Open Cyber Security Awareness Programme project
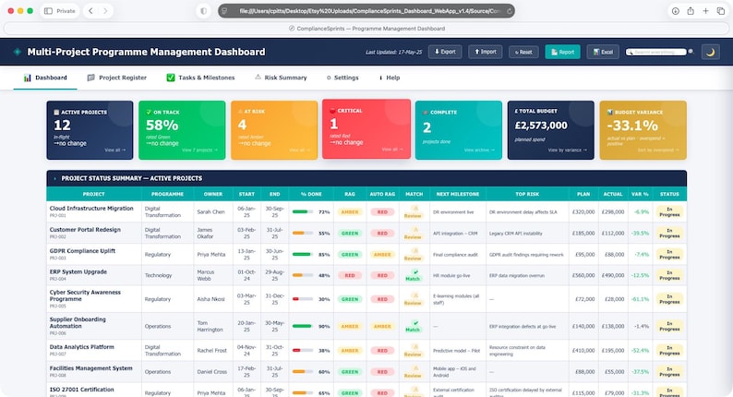Screen dimensions: 733x397 pyautogui.click(x=85, y=295)
